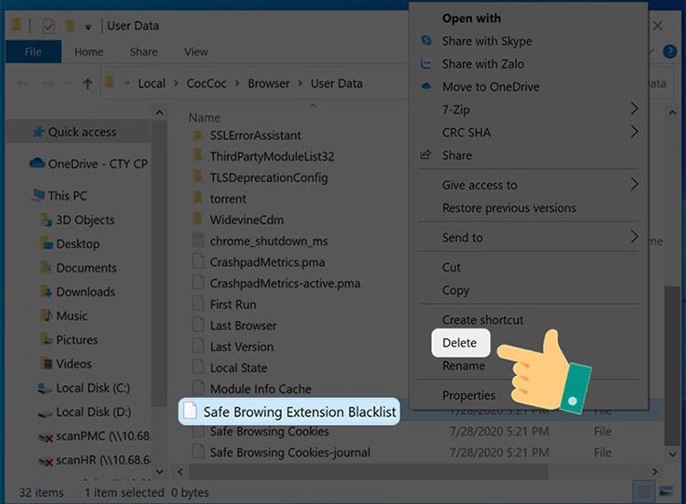This screenshot has width=686, height=504.
Task: Switch to large icons view in status bar
Action: coord(666,492)
